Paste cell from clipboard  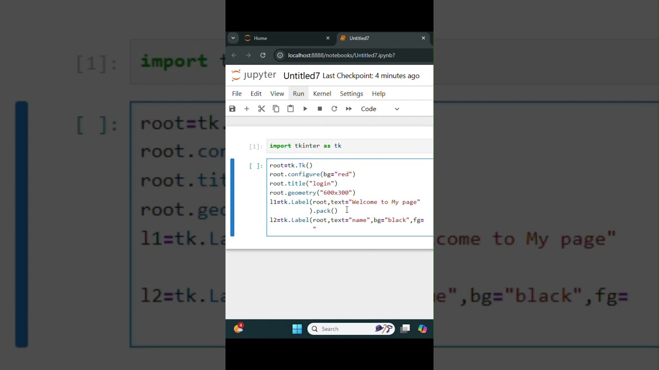(x=290, y=109)
